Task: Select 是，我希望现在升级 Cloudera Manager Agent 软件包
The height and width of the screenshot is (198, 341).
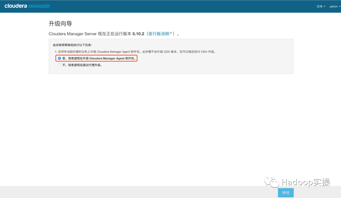Action: point(59,58)
